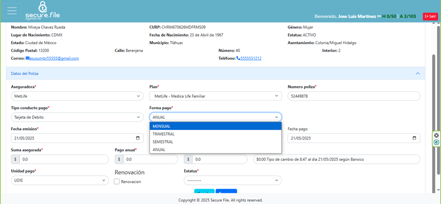Viewport: 441px width, 204px height.
Task: Click the Salir logout button
Action: click(x=430, y=16)
